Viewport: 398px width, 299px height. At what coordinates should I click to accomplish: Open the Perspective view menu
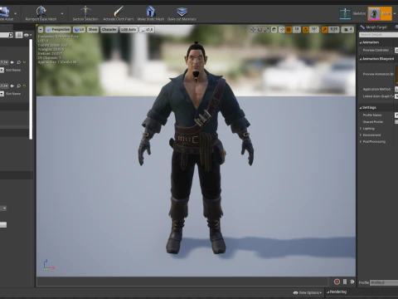(58, 29)
